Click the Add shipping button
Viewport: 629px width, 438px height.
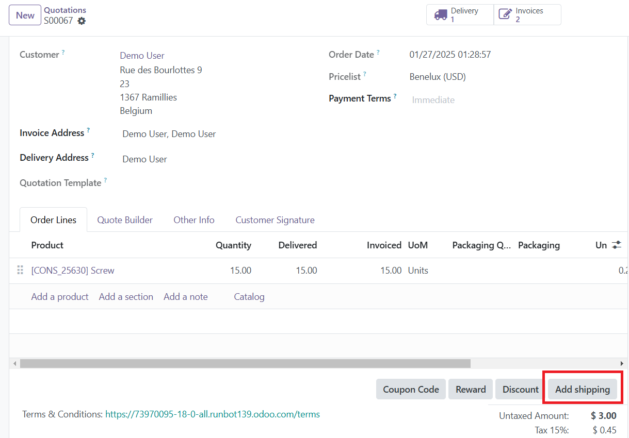pyautogui.click(x=583, y=390)
